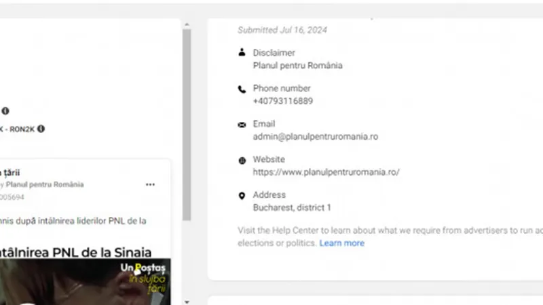The width and height of the screenshot is (543, 305).
Task: Click ad text mentioning liderilor PNL
Action: [x=73, y=221]
